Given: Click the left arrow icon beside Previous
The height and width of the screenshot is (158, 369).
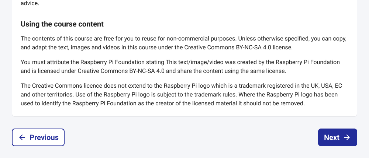Looking at the screenshot, I should tap(22, 137).
